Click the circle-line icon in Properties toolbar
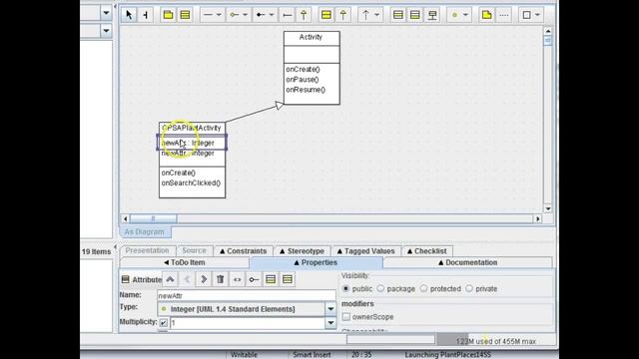This screenshot has width=639, height=359. click(x=254, y=279)
